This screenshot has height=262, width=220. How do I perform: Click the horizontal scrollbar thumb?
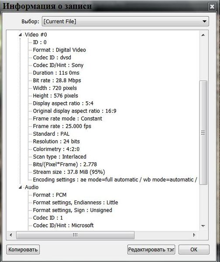pos(75,235)
